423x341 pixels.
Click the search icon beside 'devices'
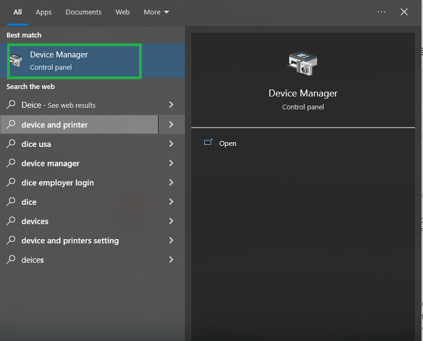click(x=11, y=221)
